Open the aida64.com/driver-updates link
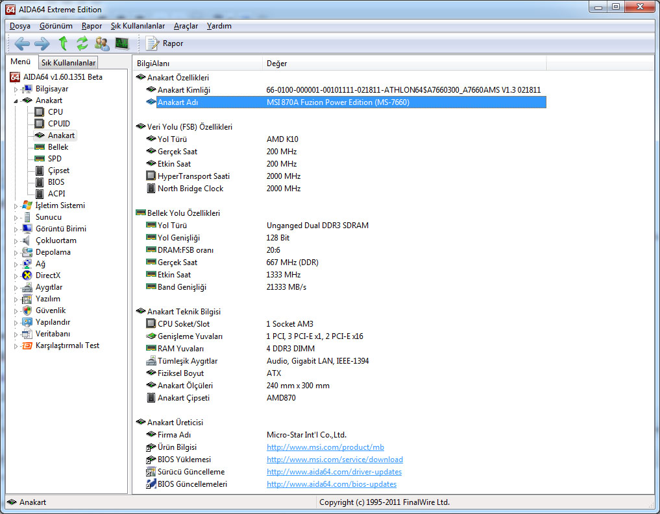The image size is (660, 514). [334, 472]
